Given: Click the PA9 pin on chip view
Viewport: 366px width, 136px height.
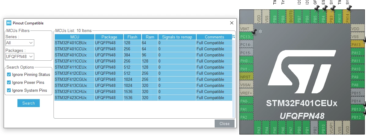Looking at the screenshot, I should point(358,77).
